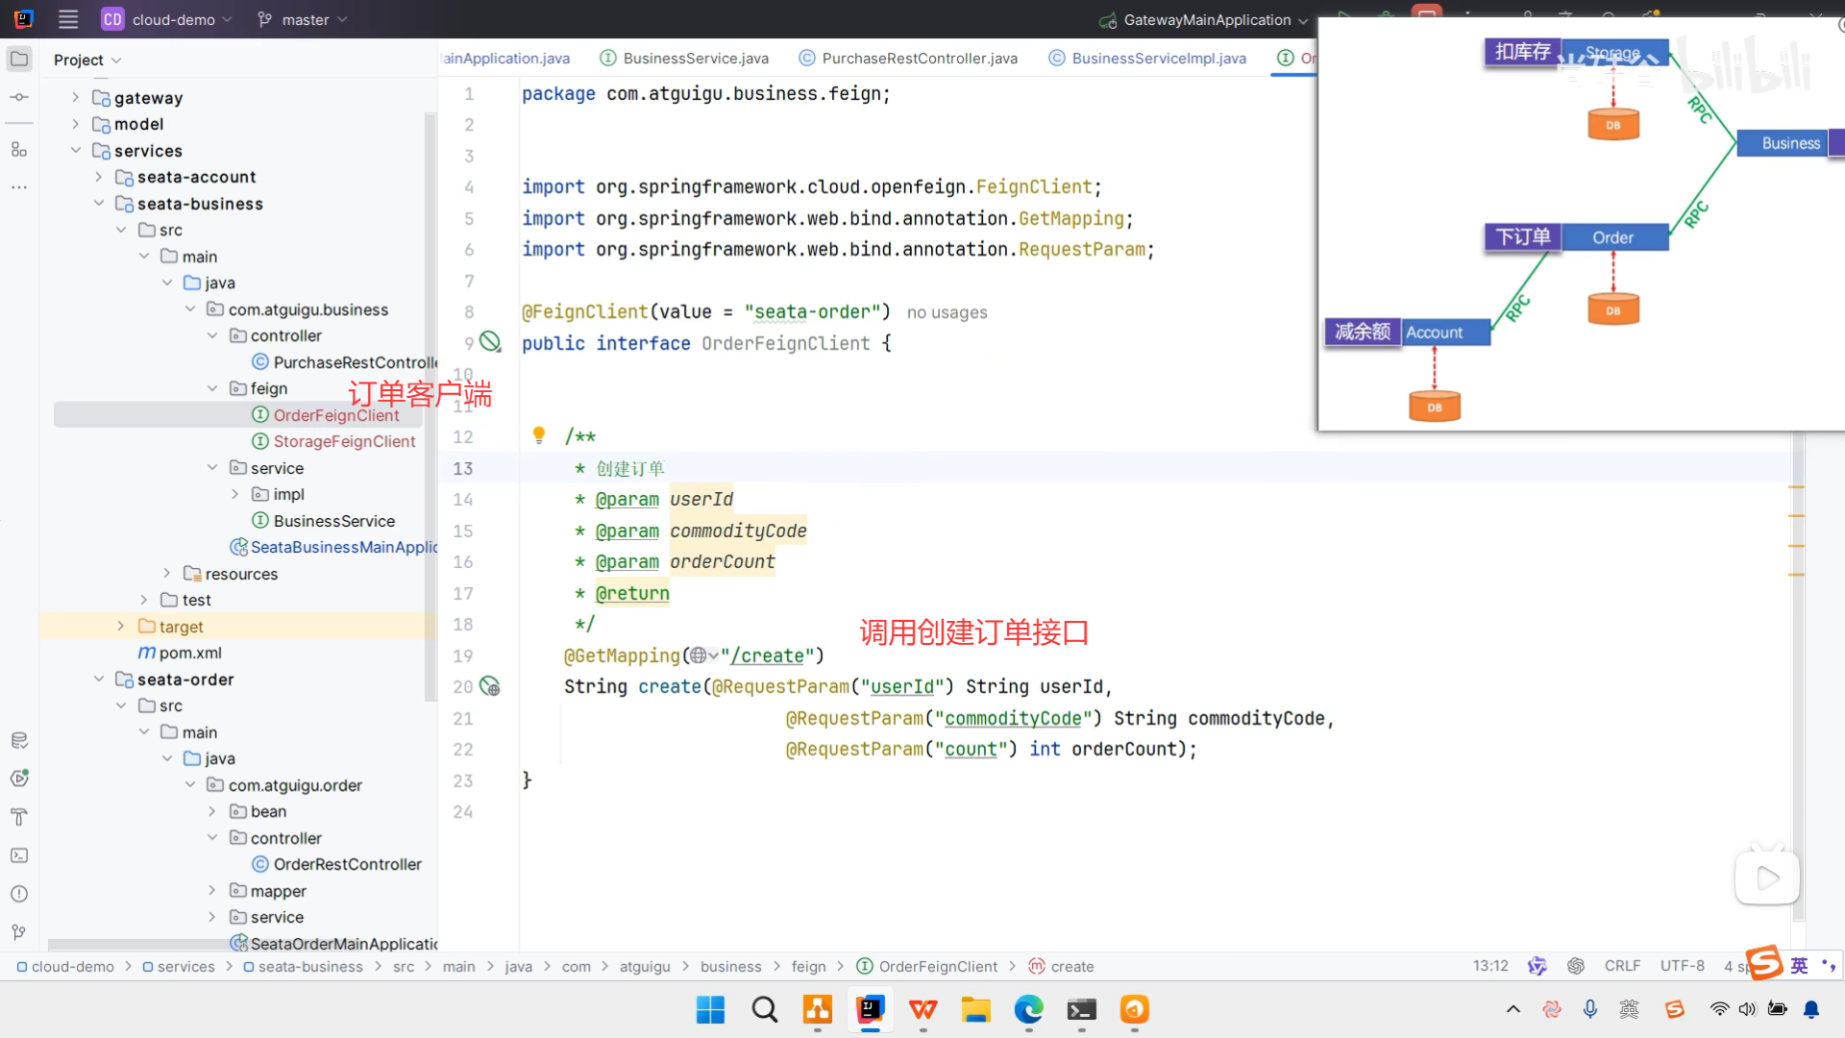Toggle Sogou input language indicator 英
The image size is (1845, 1038).
(1799, 965)
